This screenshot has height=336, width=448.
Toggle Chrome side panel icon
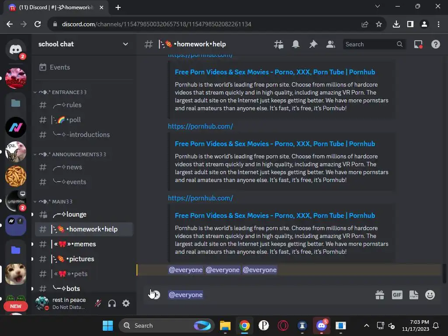pyautogui.click(x=410, y=24)
